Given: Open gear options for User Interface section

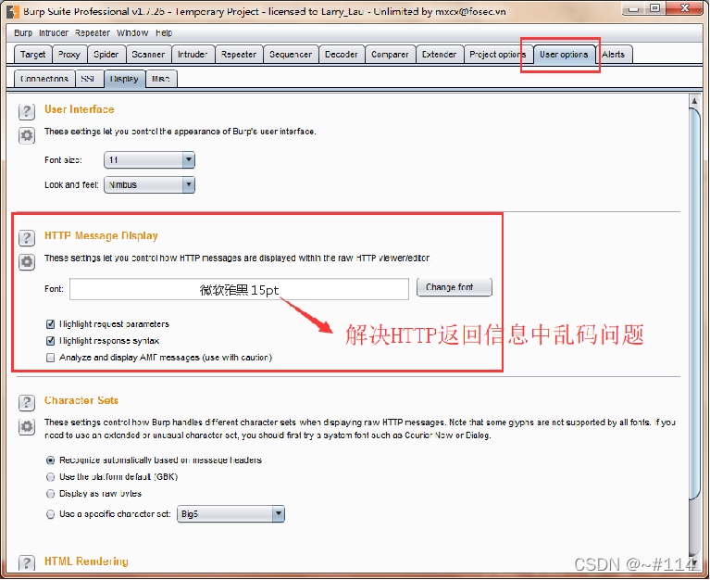Looking at the screenshot, I should 27,135.
